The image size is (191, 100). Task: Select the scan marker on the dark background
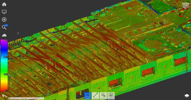pos(18,33)
